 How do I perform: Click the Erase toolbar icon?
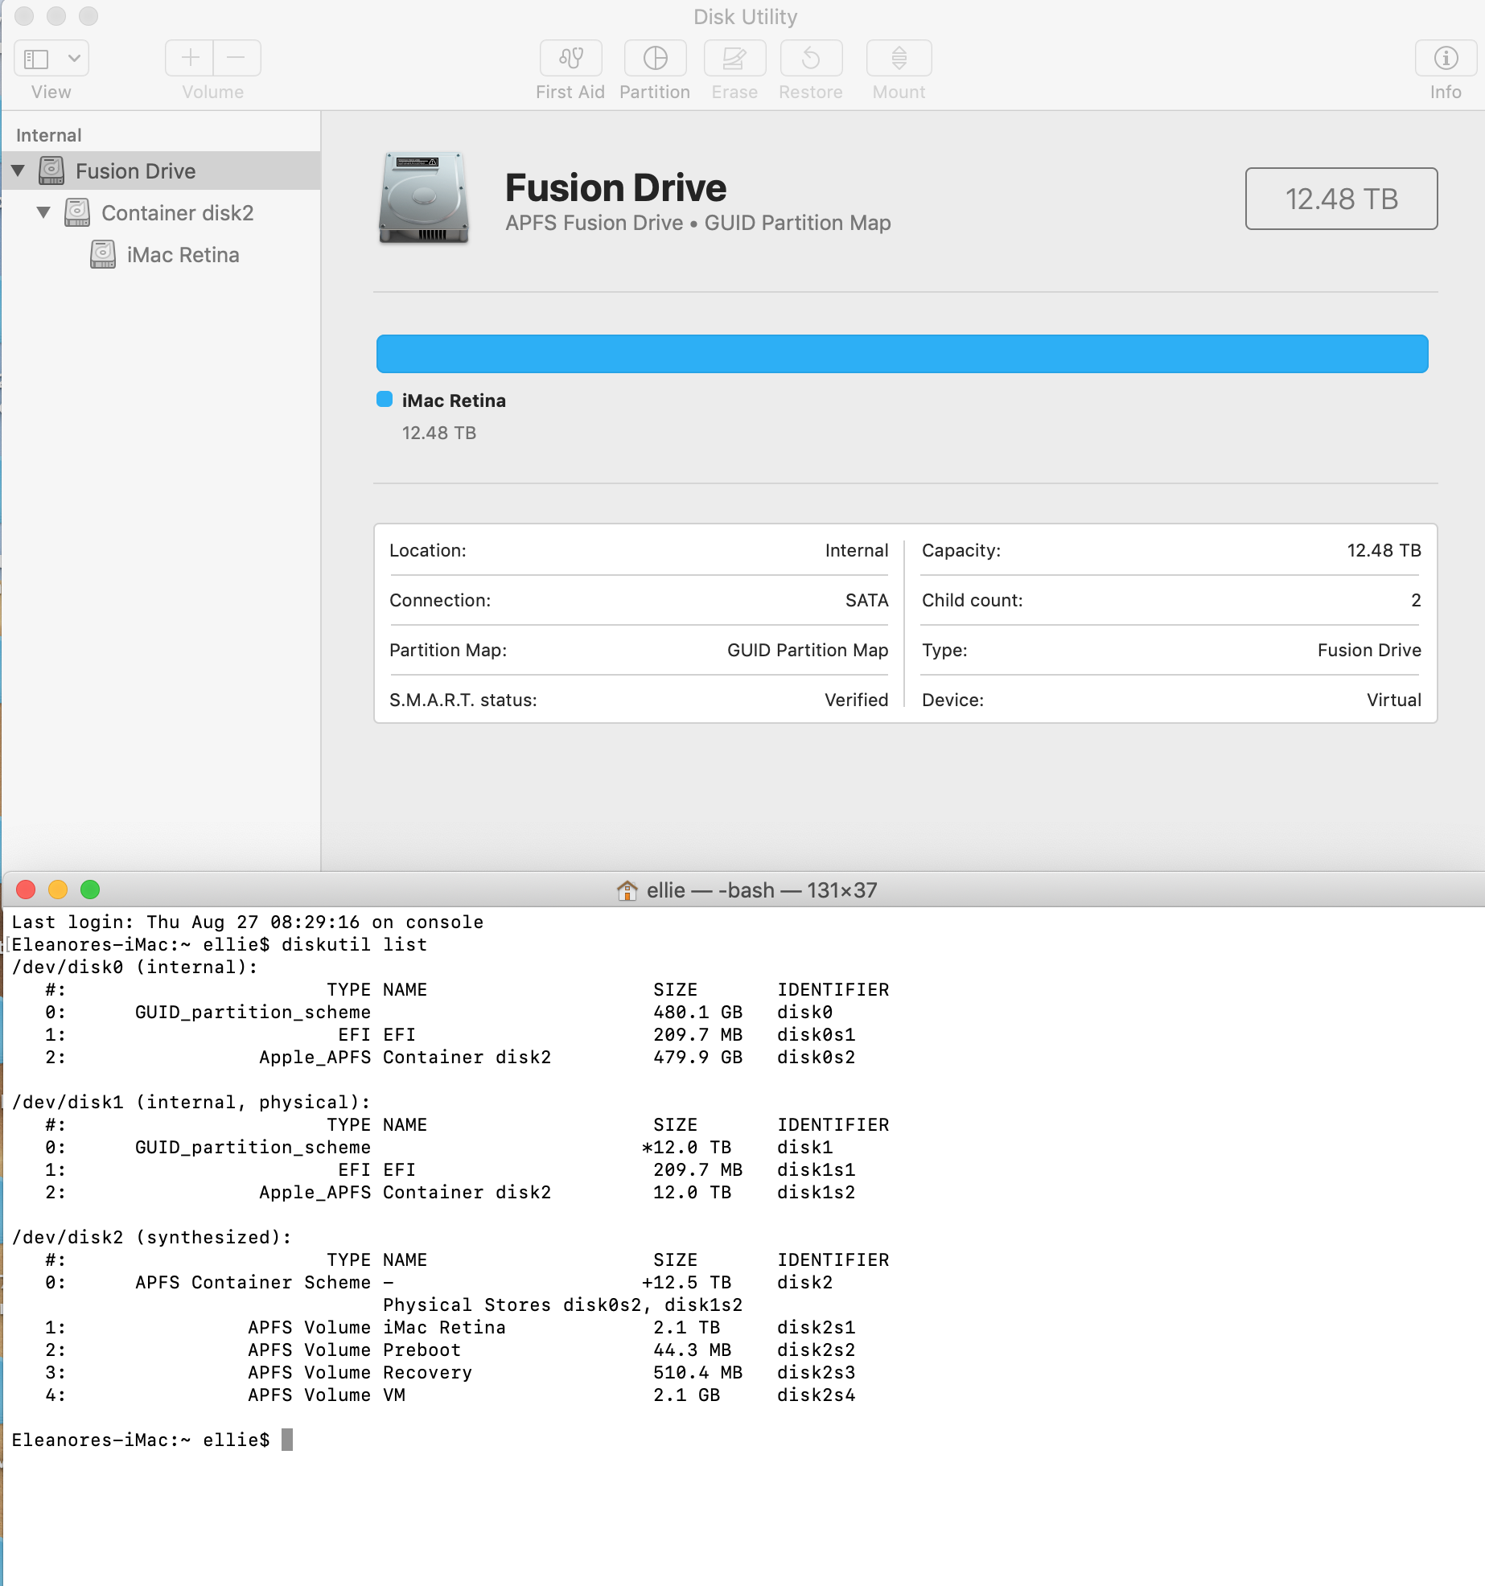click(x=734, y=58)
